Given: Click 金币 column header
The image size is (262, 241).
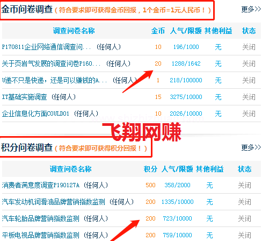Looking at the screenshot, I should coord(158,31).
